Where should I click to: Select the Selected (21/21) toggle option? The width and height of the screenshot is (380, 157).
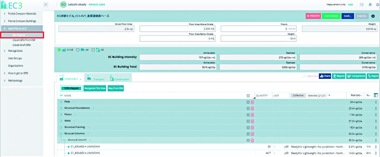click(317, 95)
